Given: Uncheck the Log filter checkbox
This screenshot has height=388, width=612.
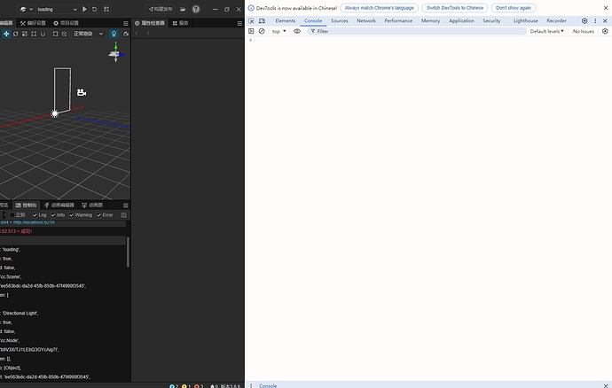Looking at the screenshot, I should [35, 215].
